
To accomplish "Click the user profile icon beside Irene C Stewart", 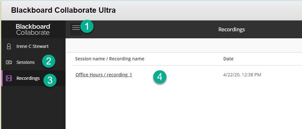I will pos(9,46).
